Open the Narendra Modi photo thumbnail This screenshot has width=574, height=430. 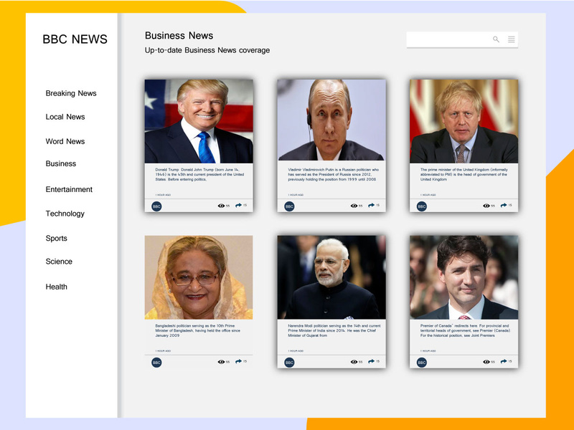click(x=331, y=277)
